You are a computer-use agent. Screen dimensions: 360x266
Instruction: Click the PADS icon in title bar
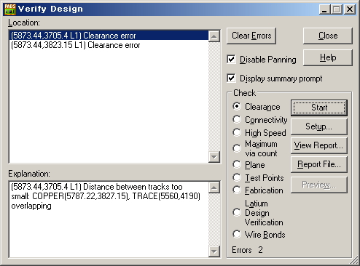10,9
